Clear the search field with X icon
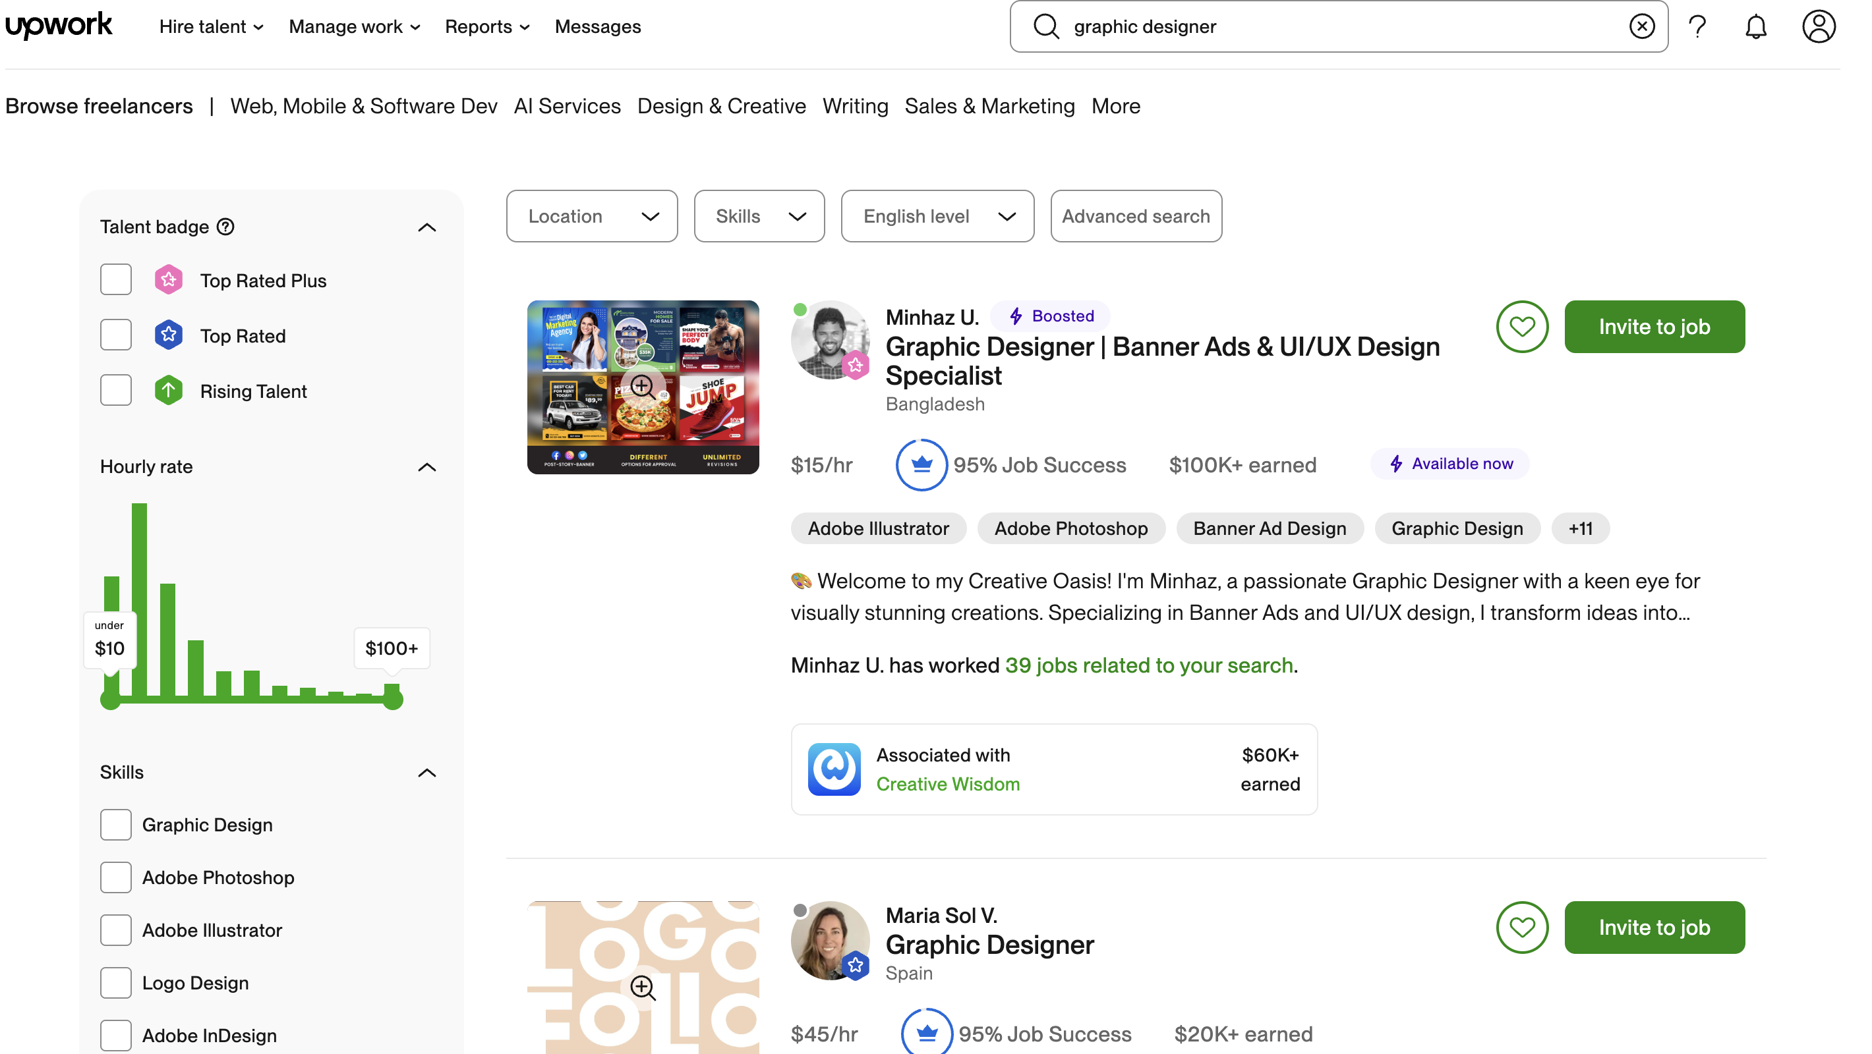The height and width of the screenshot is (1054, 1872). click(1641, 27)
